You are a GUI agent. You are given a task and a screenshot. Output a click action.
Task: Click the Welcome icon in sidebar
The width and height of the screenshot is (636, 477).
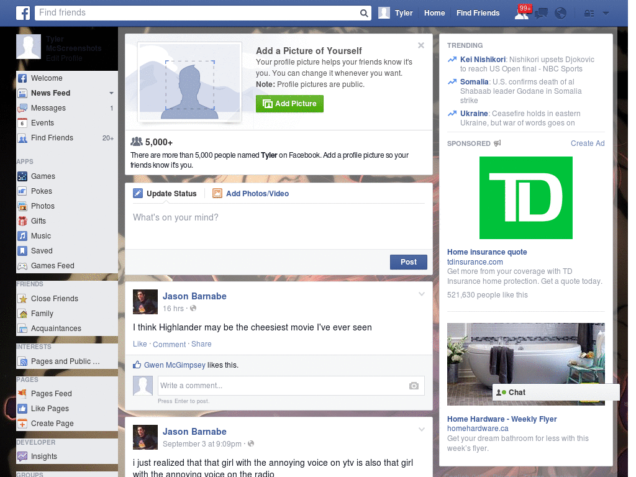click(22, 78)
